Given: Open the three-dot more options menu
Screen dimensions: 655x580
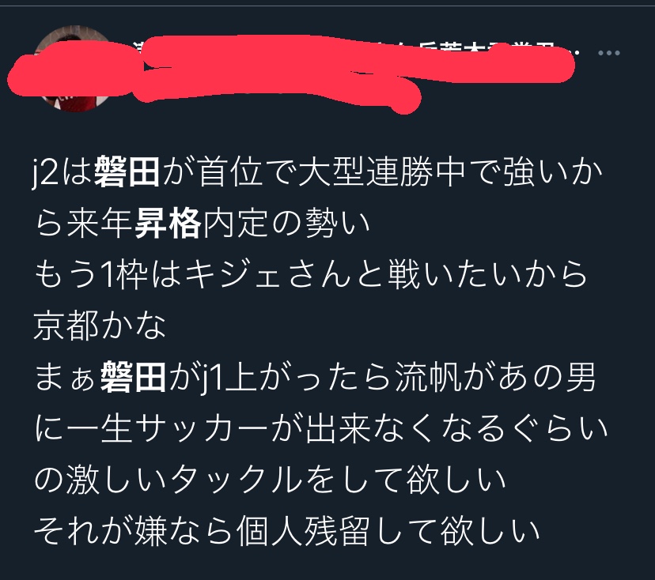Looking at the screenshot, I should click(608, 53).
